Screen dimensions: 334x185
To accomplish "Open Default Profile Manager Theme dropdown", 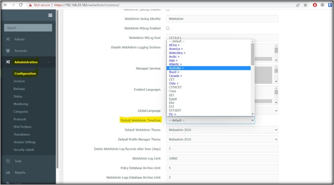I will point(222,139).
